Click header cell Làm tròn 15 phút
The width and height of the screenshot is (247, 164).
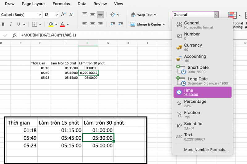tap(64, 63)
